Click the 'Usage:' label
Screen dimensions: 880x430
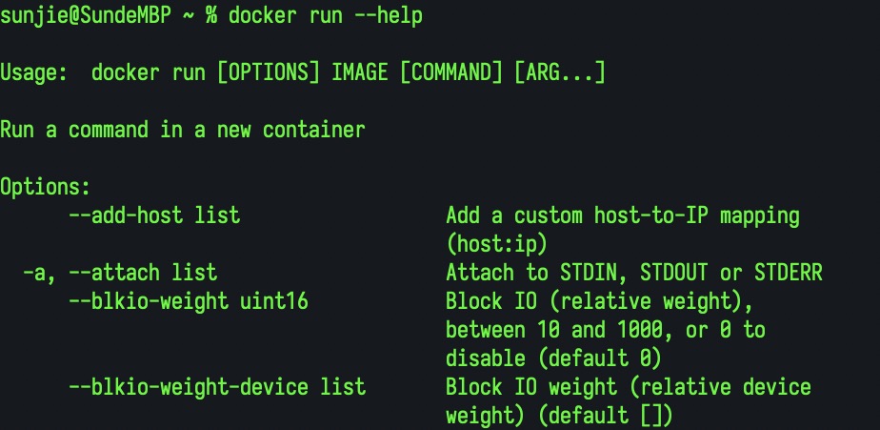tap(33, 72)
